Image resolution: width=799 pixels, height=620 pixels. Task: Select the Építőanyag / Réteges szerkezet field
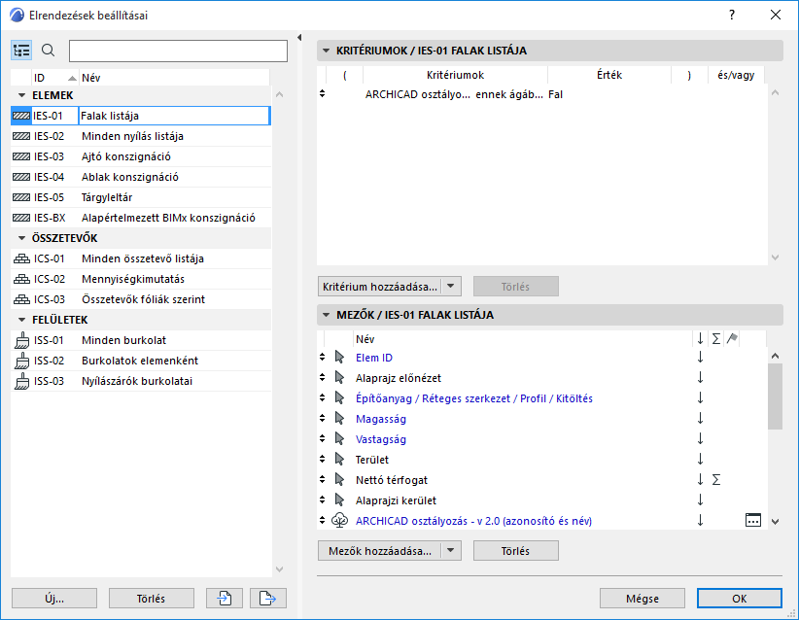coord(474,397)
